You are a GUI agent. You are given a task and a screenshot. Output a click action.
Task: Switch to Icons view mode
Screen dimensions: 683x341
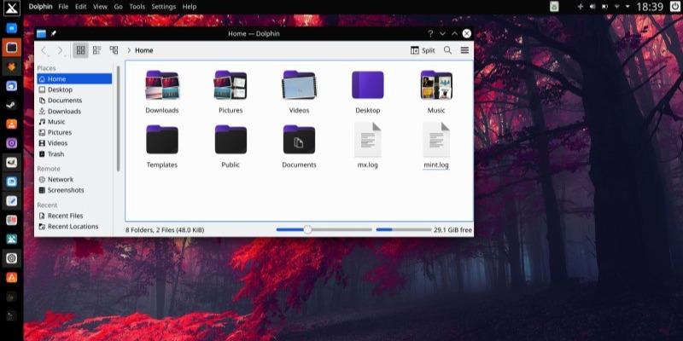coord(80,50)
